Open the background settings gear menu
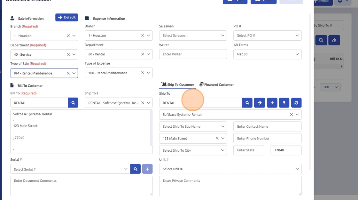Screen dimensions: 358x200 [342, 1]
